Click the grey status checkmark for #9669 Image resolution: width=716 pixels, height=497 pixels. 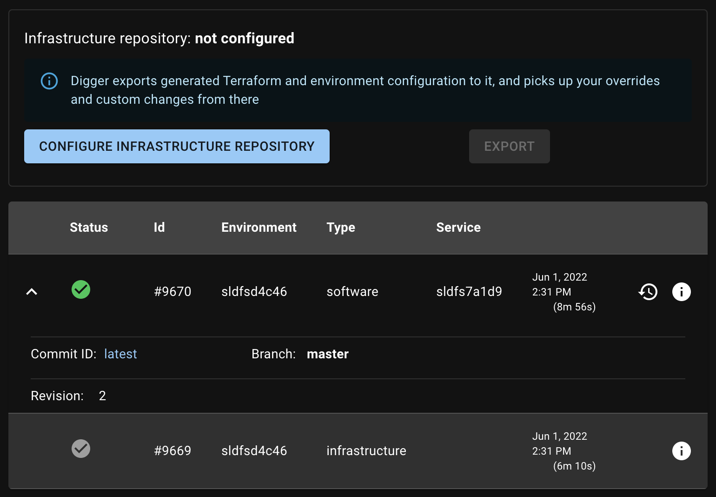click(81, 449)
